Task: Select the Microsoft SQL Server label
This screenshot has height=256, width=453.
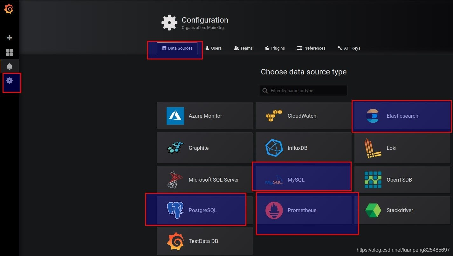Action: coord(214,180)
